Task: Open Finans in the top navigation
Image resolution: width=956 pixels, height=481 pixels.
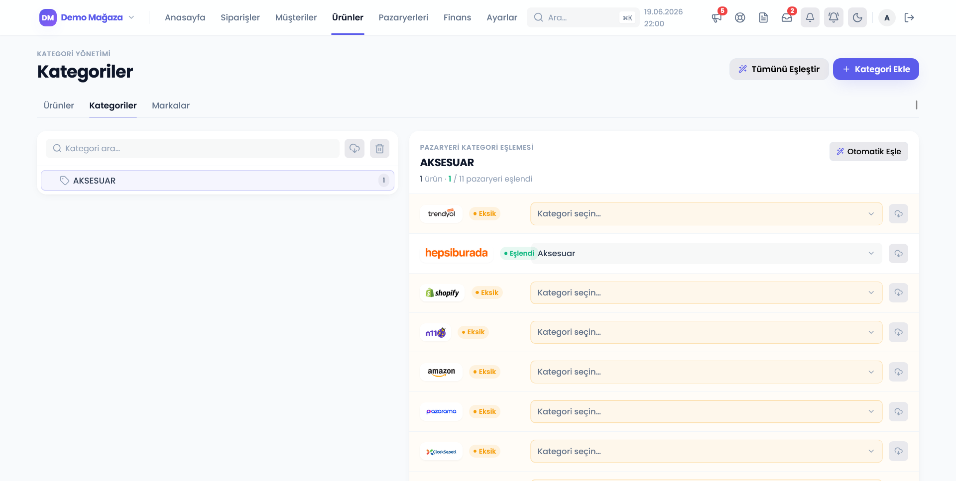Action: click(x=457, y=17)
